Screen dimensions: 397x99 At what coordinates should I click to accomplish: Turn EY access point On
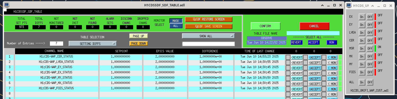[x=362, y=25]
